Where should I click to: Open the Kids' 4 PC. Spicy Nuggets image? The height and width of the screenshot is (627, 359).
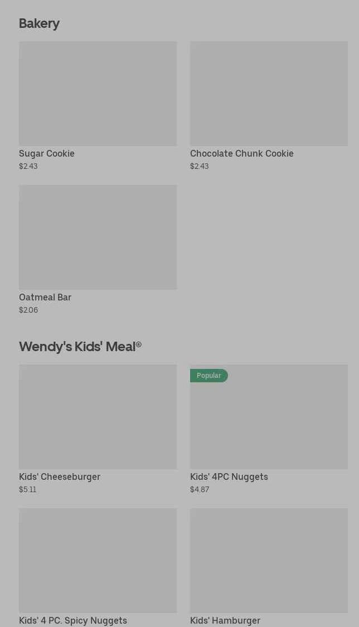98,560
